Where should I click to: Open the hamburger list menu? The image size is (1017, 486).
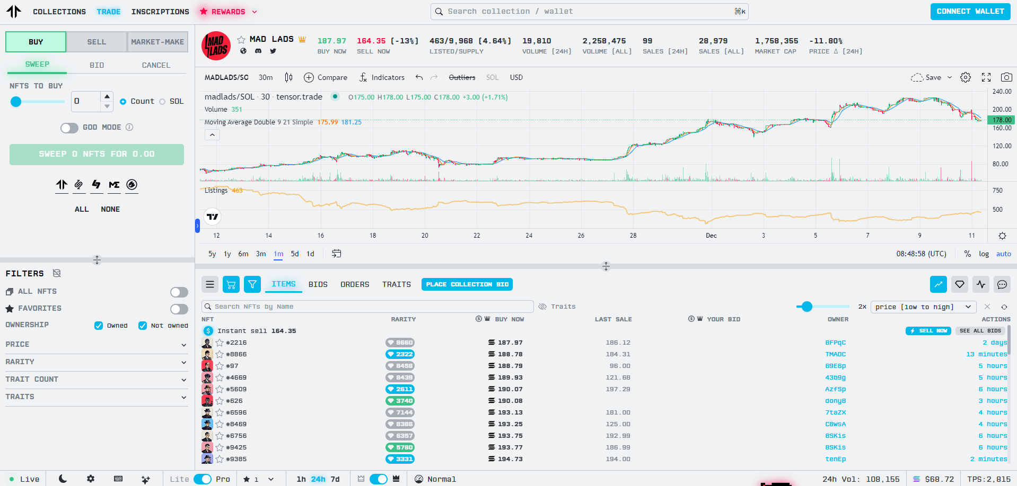tap(210, 284)
